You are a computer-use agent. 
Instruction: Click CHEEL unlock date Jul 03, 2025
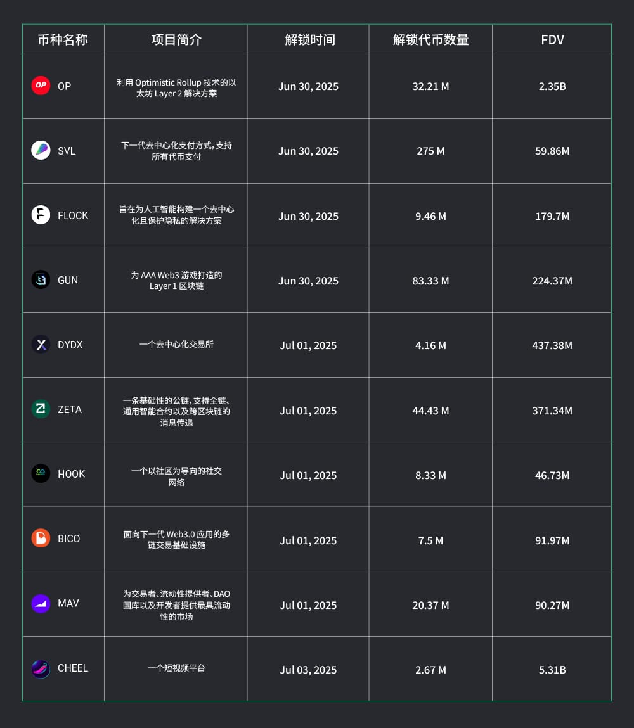tap(308, 670)
